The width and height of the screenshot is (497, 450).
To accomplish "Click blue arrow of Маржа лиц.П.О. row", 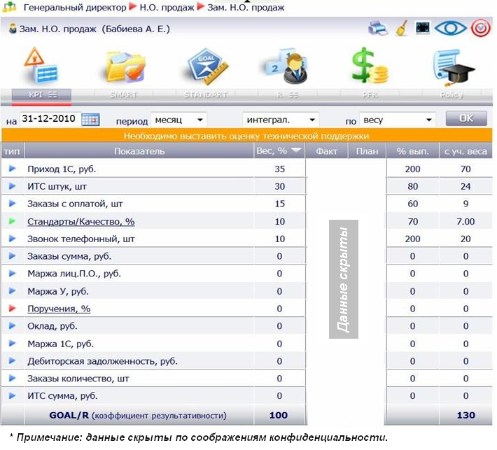I will click(12, 273).
